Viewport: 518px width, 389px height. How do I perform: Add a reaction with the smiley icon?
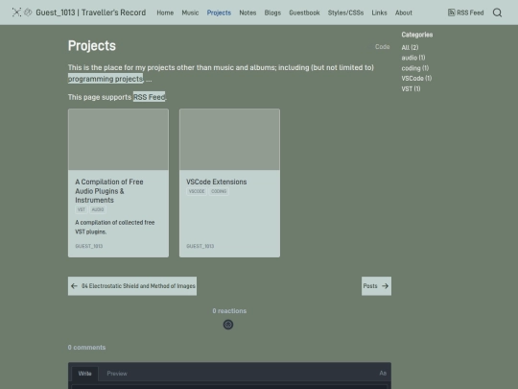(228, 325)
